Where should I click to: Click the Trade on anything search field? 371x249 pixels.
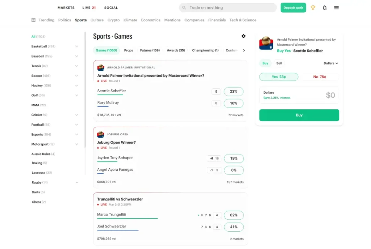coord(228,8)
